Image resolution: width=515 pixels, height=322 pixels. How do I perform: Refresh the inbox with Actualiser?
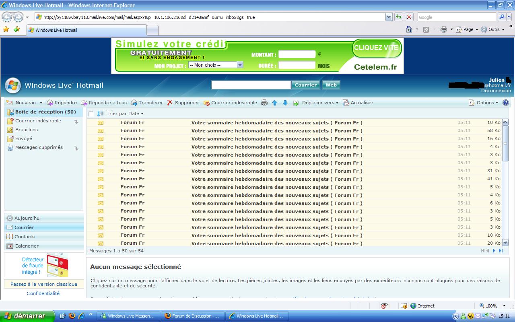tap(358, 103)
